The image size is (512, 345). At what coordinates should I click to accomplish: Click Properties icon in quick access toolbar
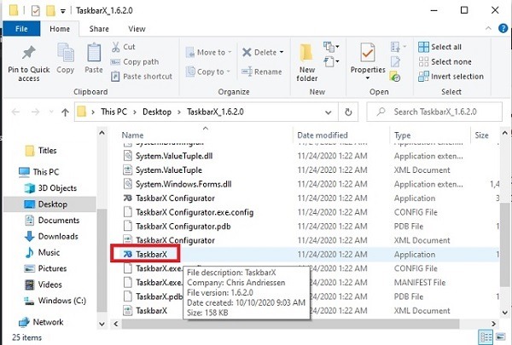pos(36,10)
